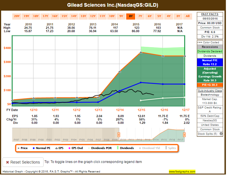This screenshot has width=227, height=175.
Task: Click the Dividends light color key
Action: 210,56
